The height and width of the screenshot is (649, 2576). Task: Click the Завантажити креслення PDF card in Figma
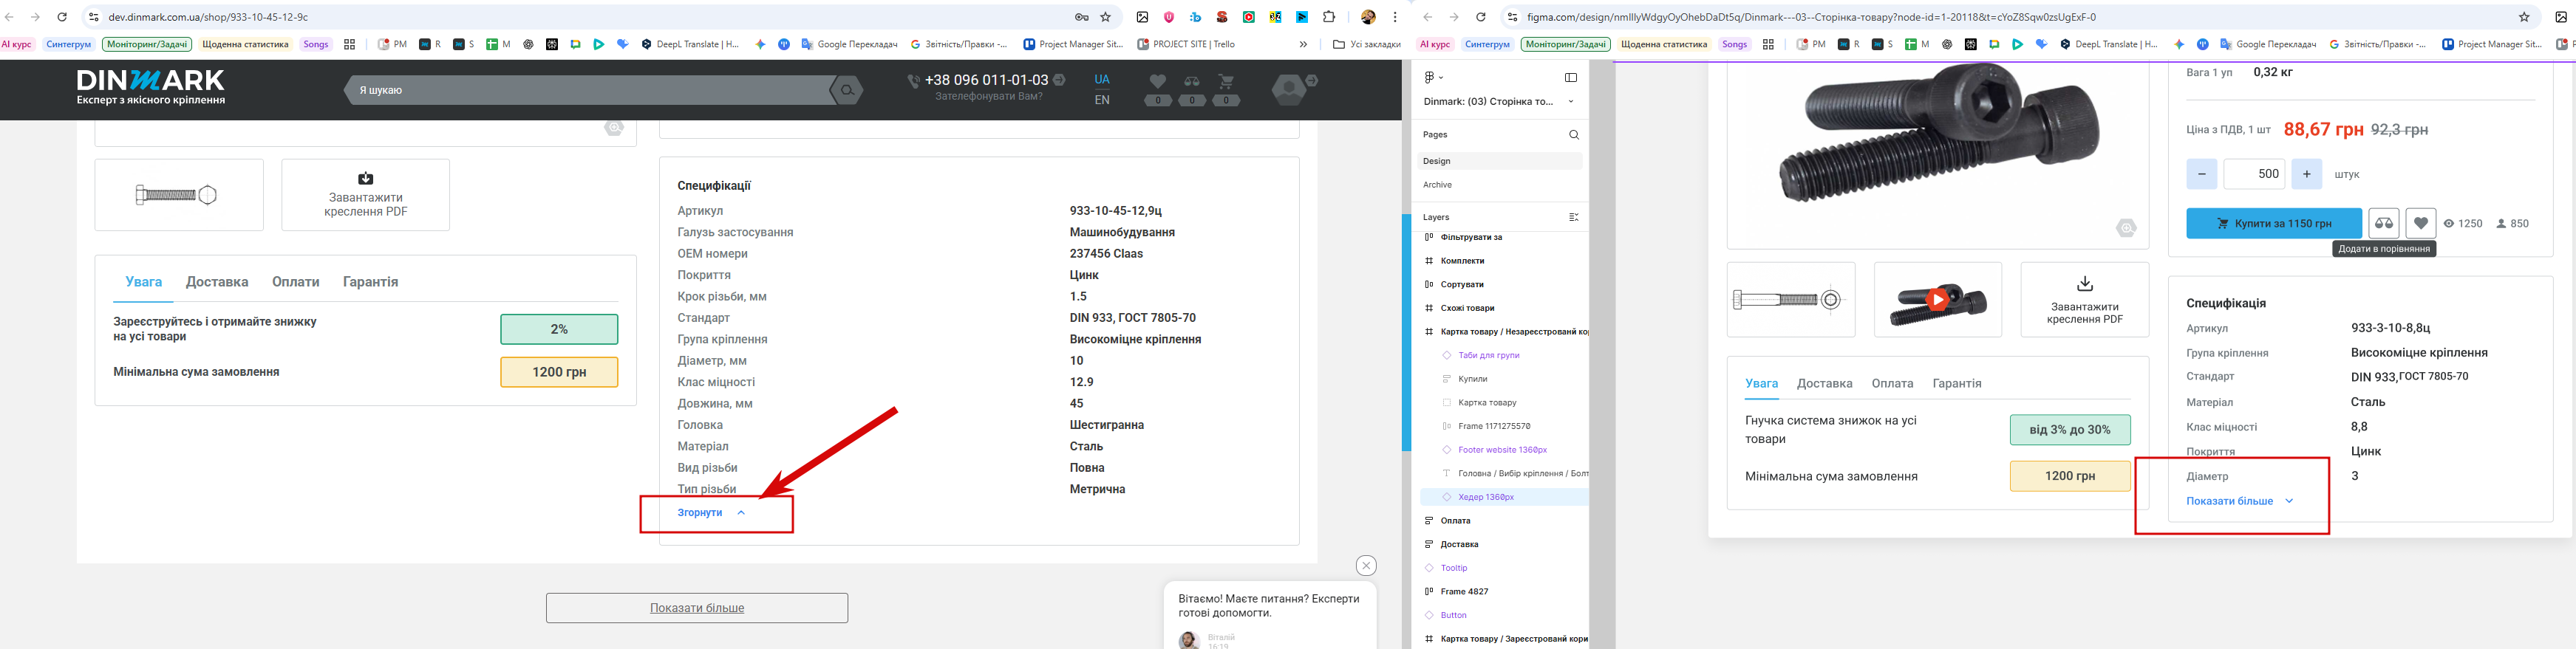(x=2084, y=300)
